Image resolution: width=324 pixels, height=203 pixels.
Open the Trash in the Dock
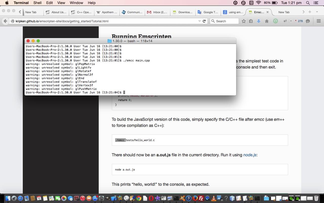(316, 198)
